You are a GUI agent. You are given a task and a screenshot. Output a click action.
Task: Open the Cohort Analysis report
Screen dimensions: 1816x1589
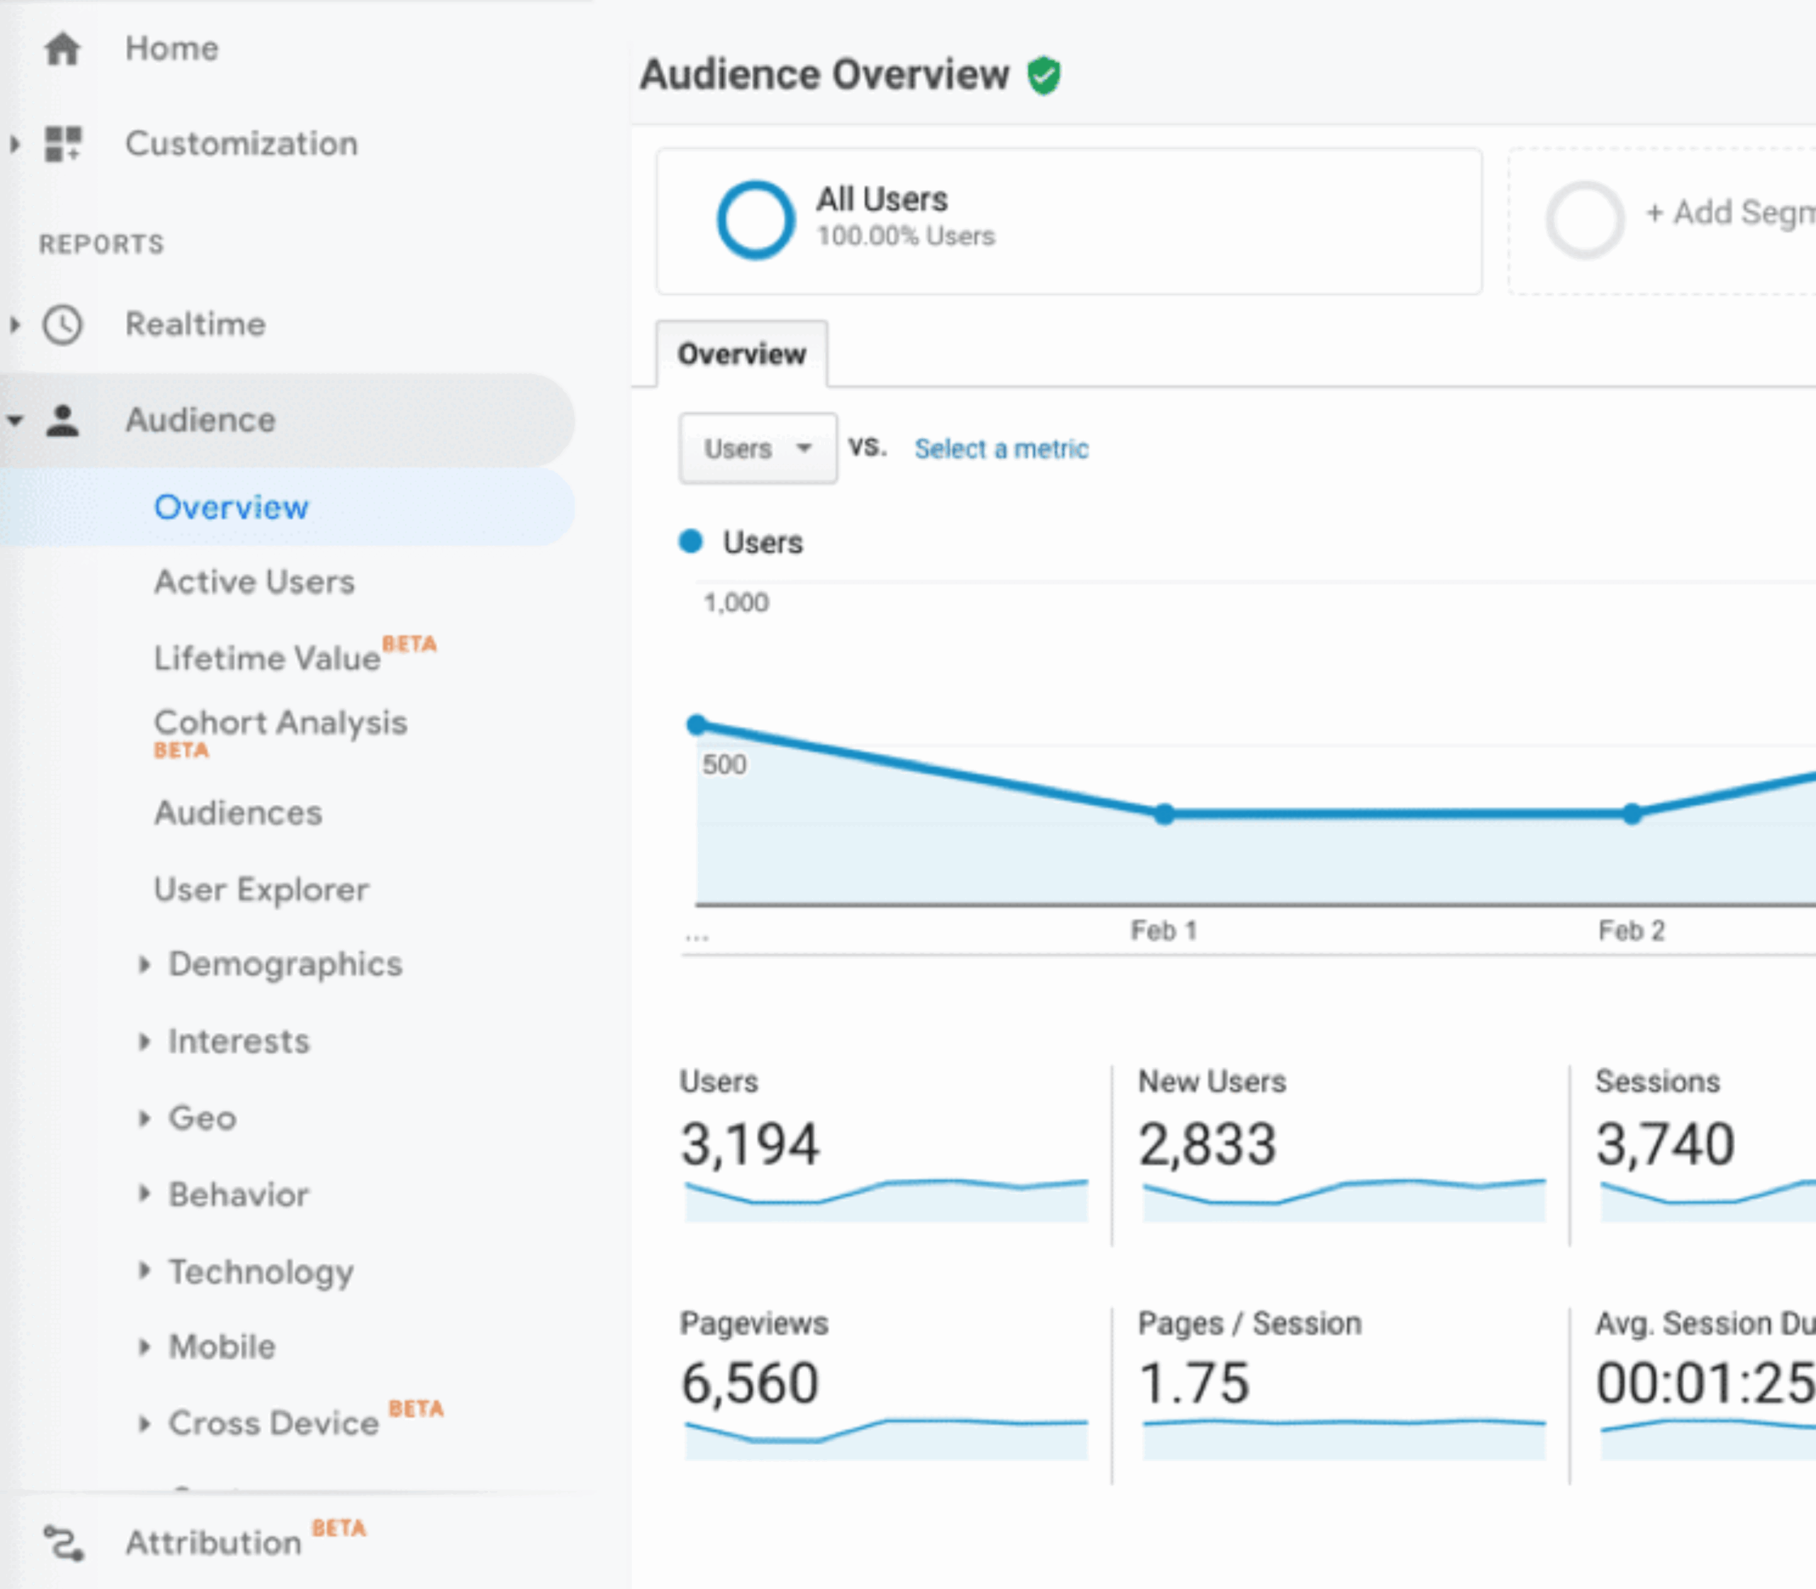[x=280, y=723]
